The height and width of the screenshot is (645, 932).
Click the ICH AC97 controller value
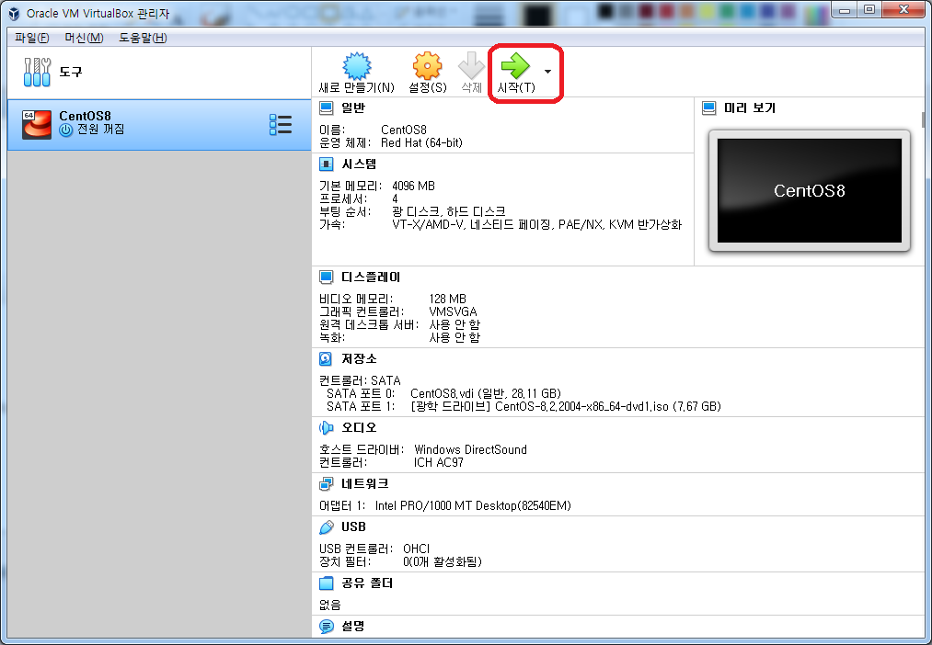click(x=439, y=462)
